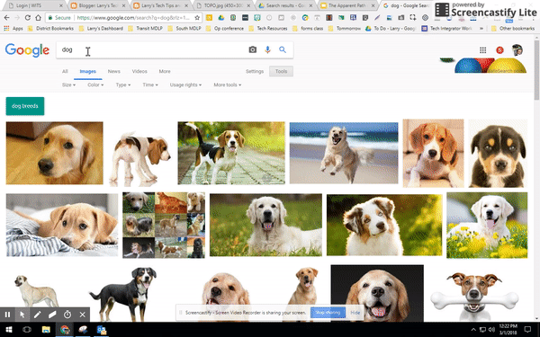Click the blue magnifier search button
The width and height of the screenshot is (540, 337).
[283, 49]
